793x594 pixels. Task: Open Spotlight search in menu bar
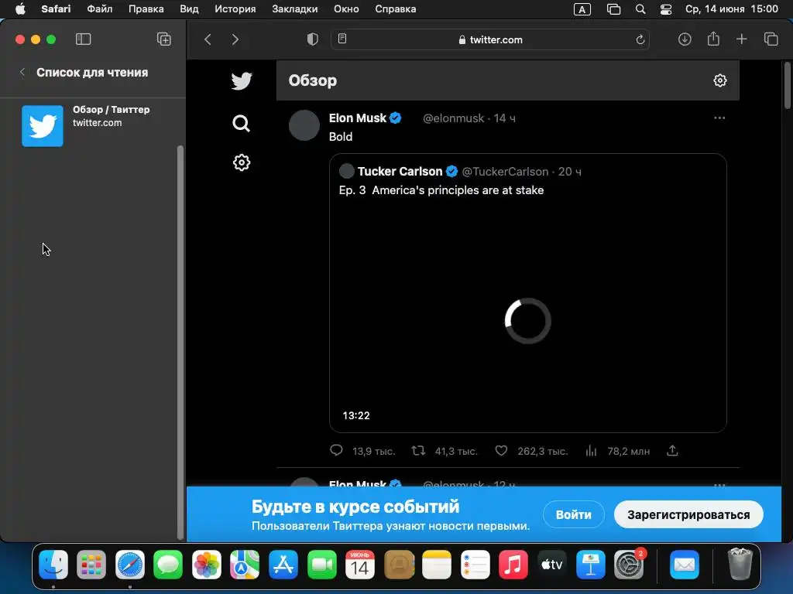click(x=640, y=9)
